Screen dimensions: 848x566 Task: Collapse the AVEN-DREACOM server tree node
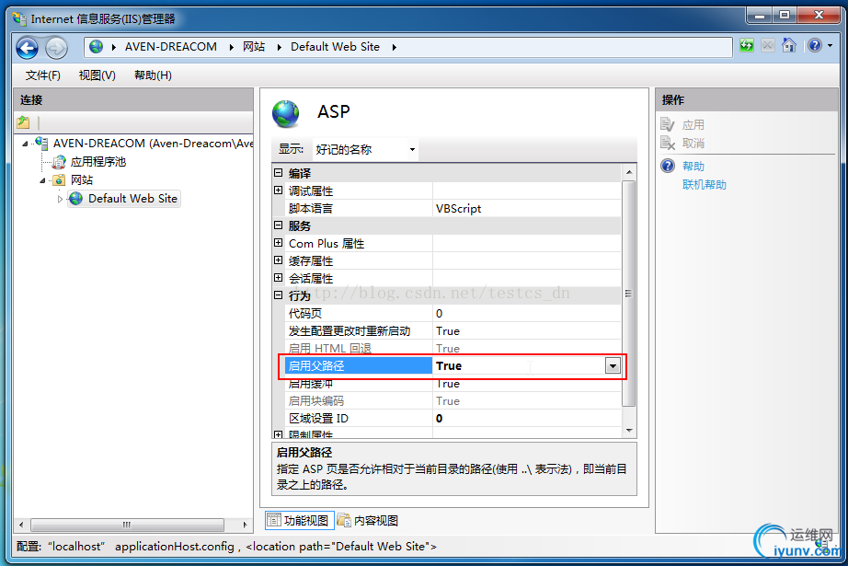[x=25, y=144]
